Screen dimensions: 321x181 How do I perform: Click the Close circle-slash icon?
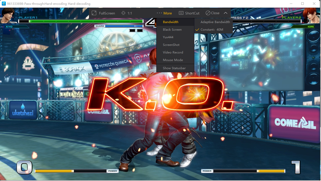208,13
